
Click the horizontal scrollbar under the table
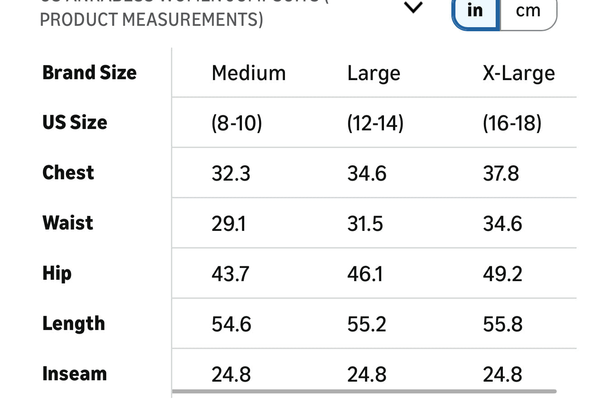point(364,392)
